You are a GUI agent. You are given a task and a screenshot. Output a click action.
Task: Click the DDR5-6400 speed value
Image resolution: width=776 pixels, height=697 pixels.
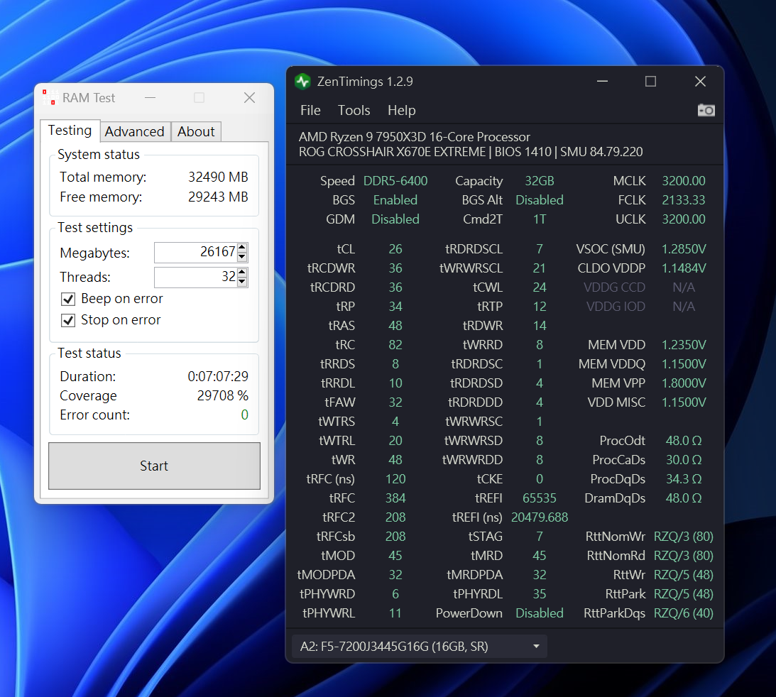click(x=395, y=181)
